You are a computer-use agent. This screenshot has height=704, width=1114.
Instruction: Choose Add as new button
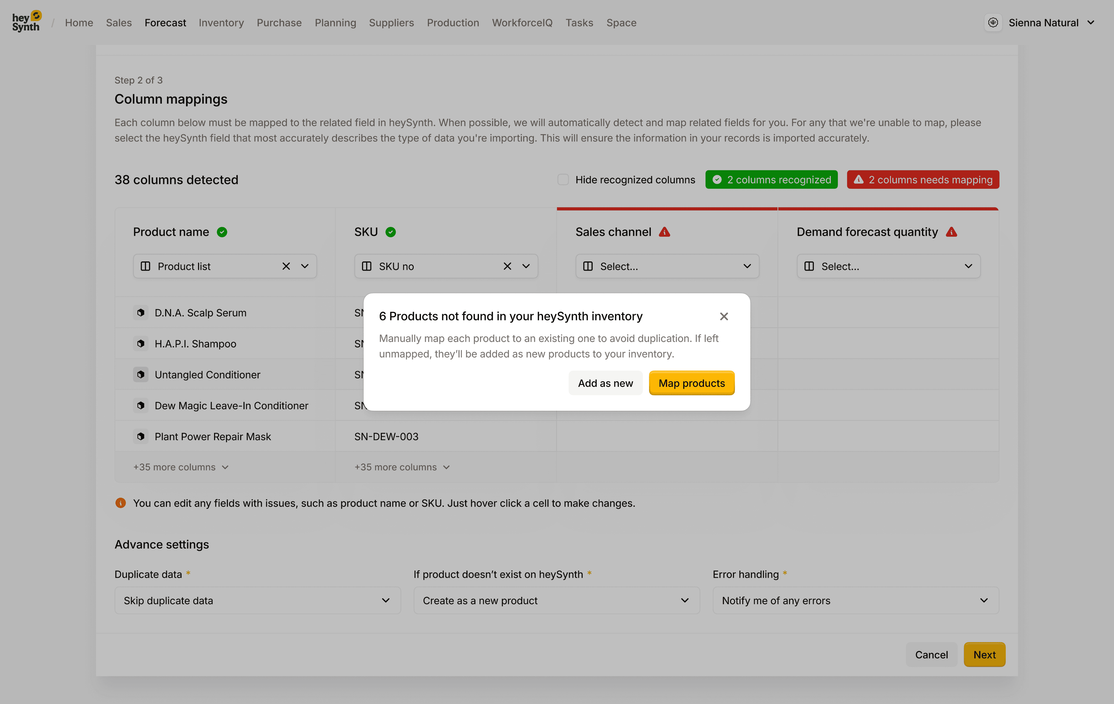tap(605, 383)
